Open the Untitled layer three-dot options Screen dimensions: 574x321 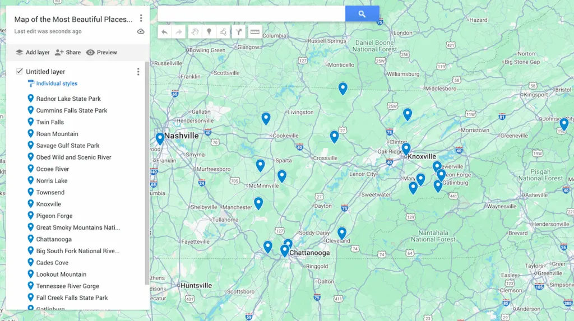[138, 72]
